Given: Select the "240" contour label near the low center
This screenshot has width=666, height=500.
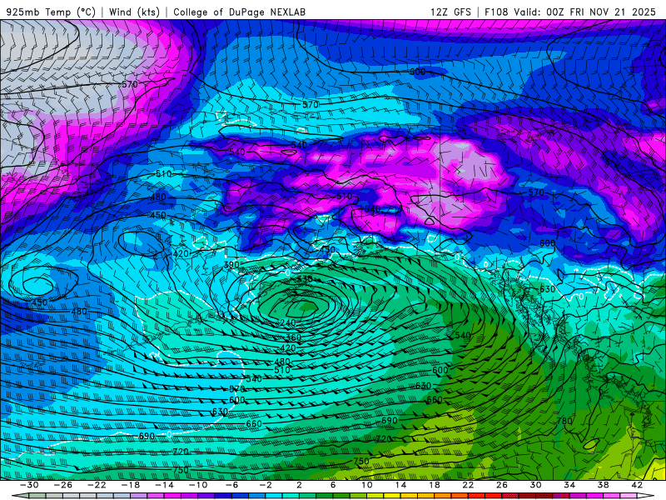Looking at the screenshot, I should [x=287, y=322].
